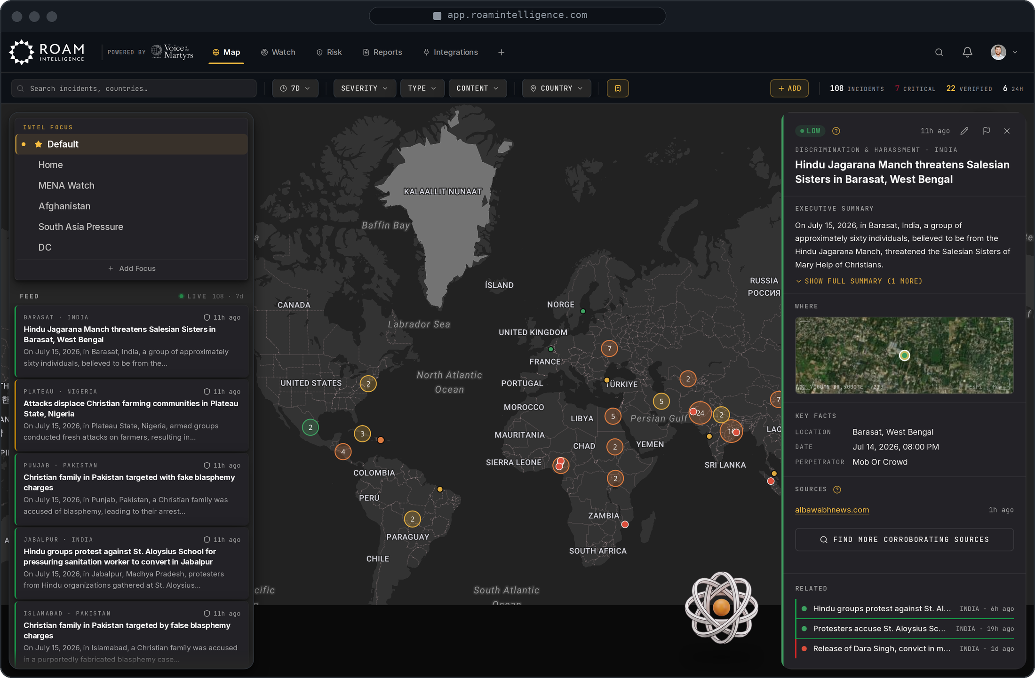This screenshot has width=1035, height=678.
Task: Open the floating atom assistant icon
Action: click(x=721, y=607)
